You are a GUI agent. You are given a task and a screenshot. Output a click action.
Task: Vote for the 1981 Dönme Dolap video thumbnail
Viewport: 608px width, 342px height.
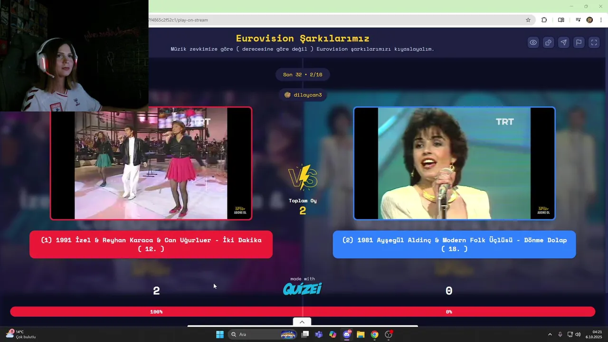click(x=454, y=163)
